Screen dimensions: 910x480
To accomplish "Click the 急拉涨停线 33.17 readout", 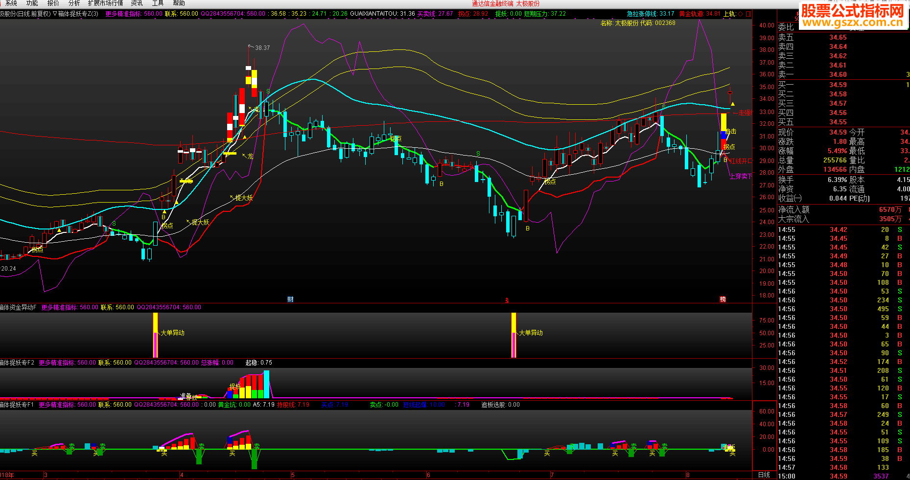I will click(651, 14).
